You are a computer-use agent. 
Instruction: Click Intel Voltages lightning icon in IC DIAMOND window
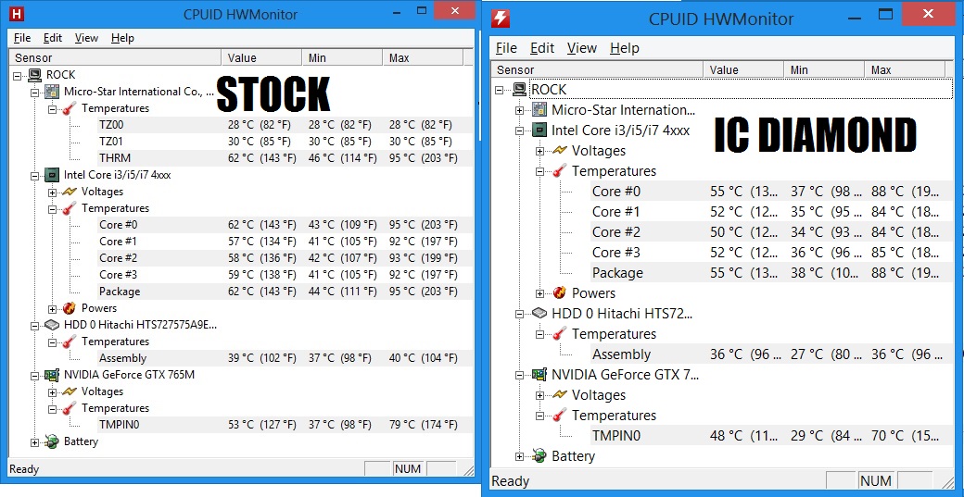(560, 150)
